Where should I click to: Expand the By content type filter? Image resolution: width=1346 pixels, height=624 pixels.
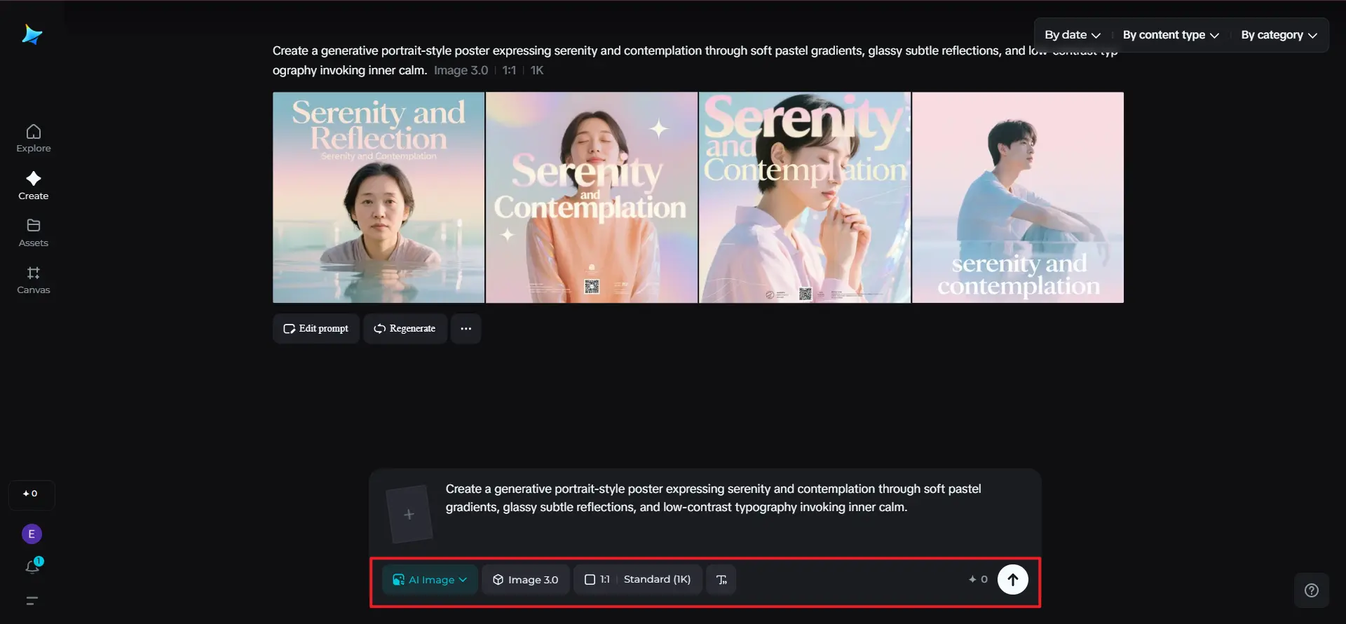click(x=1170, y=35)
